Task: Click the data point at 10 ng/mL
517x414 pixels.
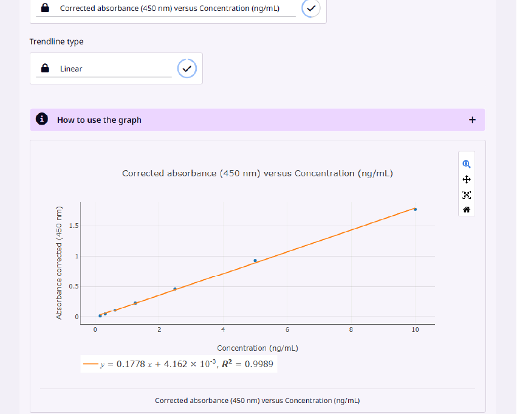Action: click(415, 210)
